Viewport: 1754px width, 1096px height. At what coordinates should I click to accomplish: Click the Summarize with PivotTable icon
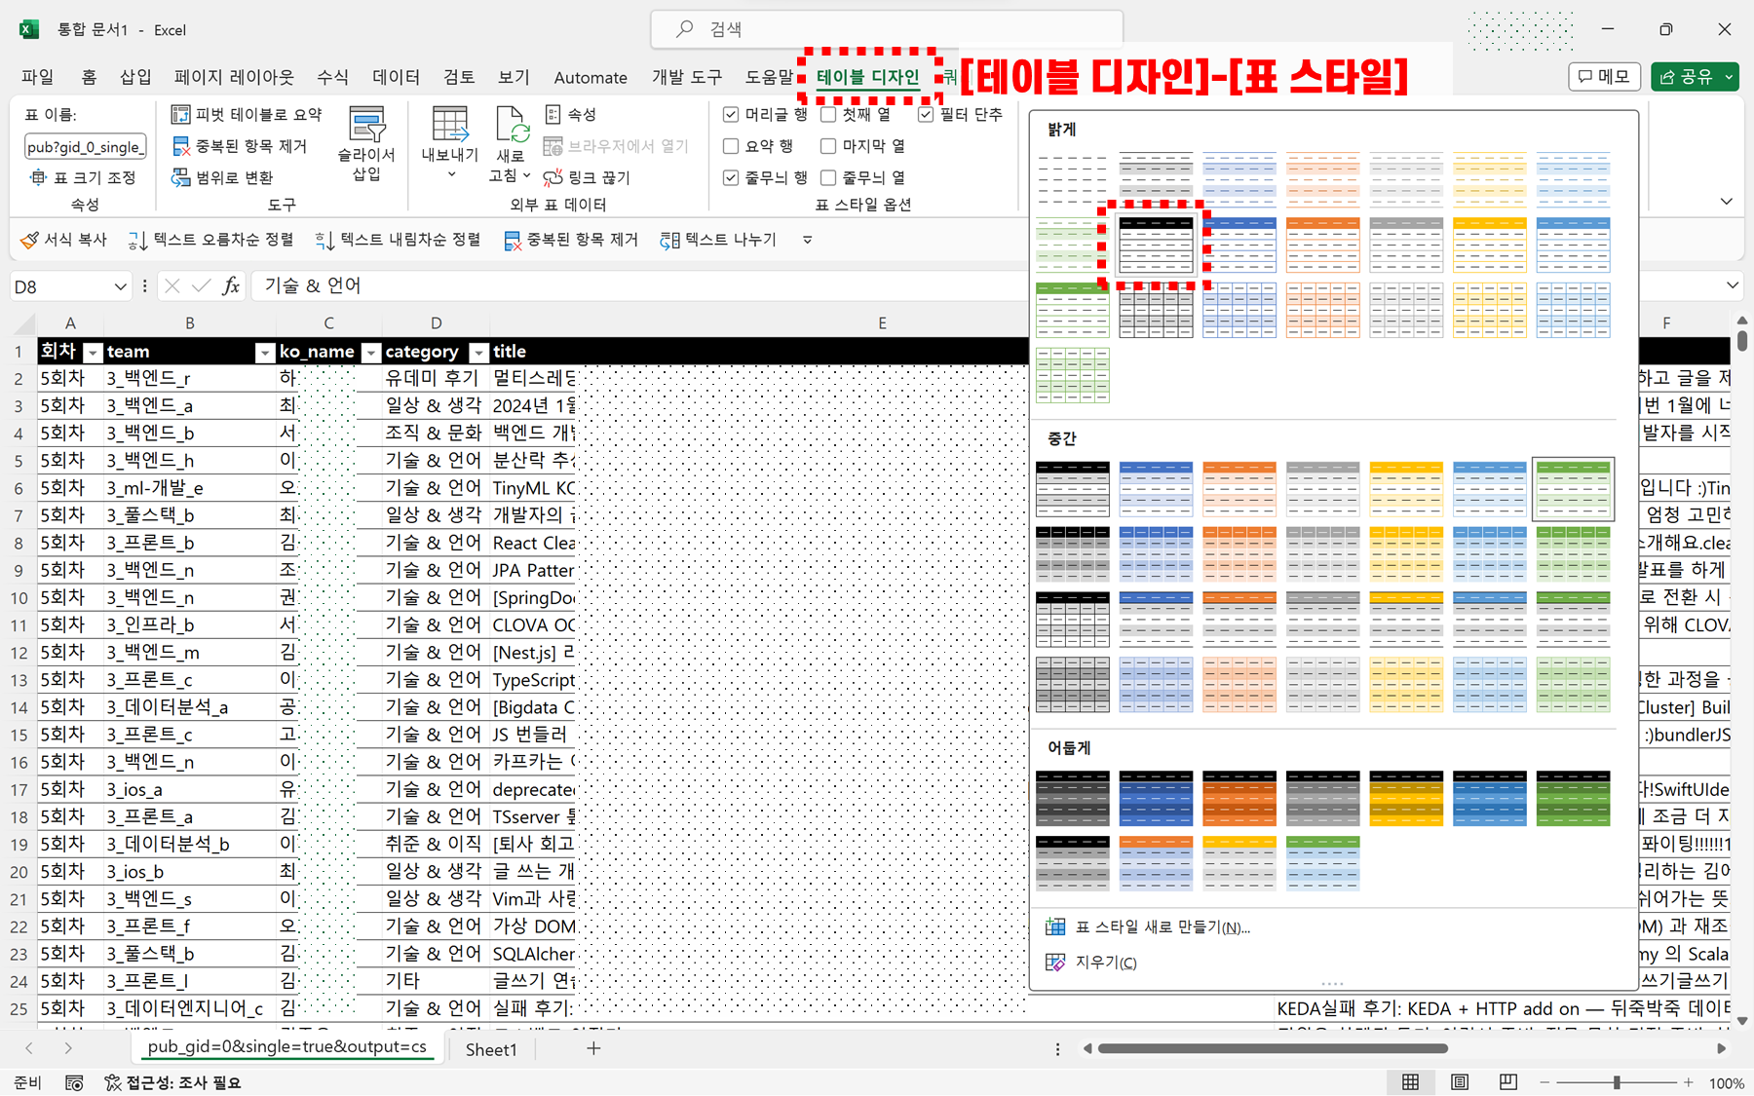tap(181, 115)
